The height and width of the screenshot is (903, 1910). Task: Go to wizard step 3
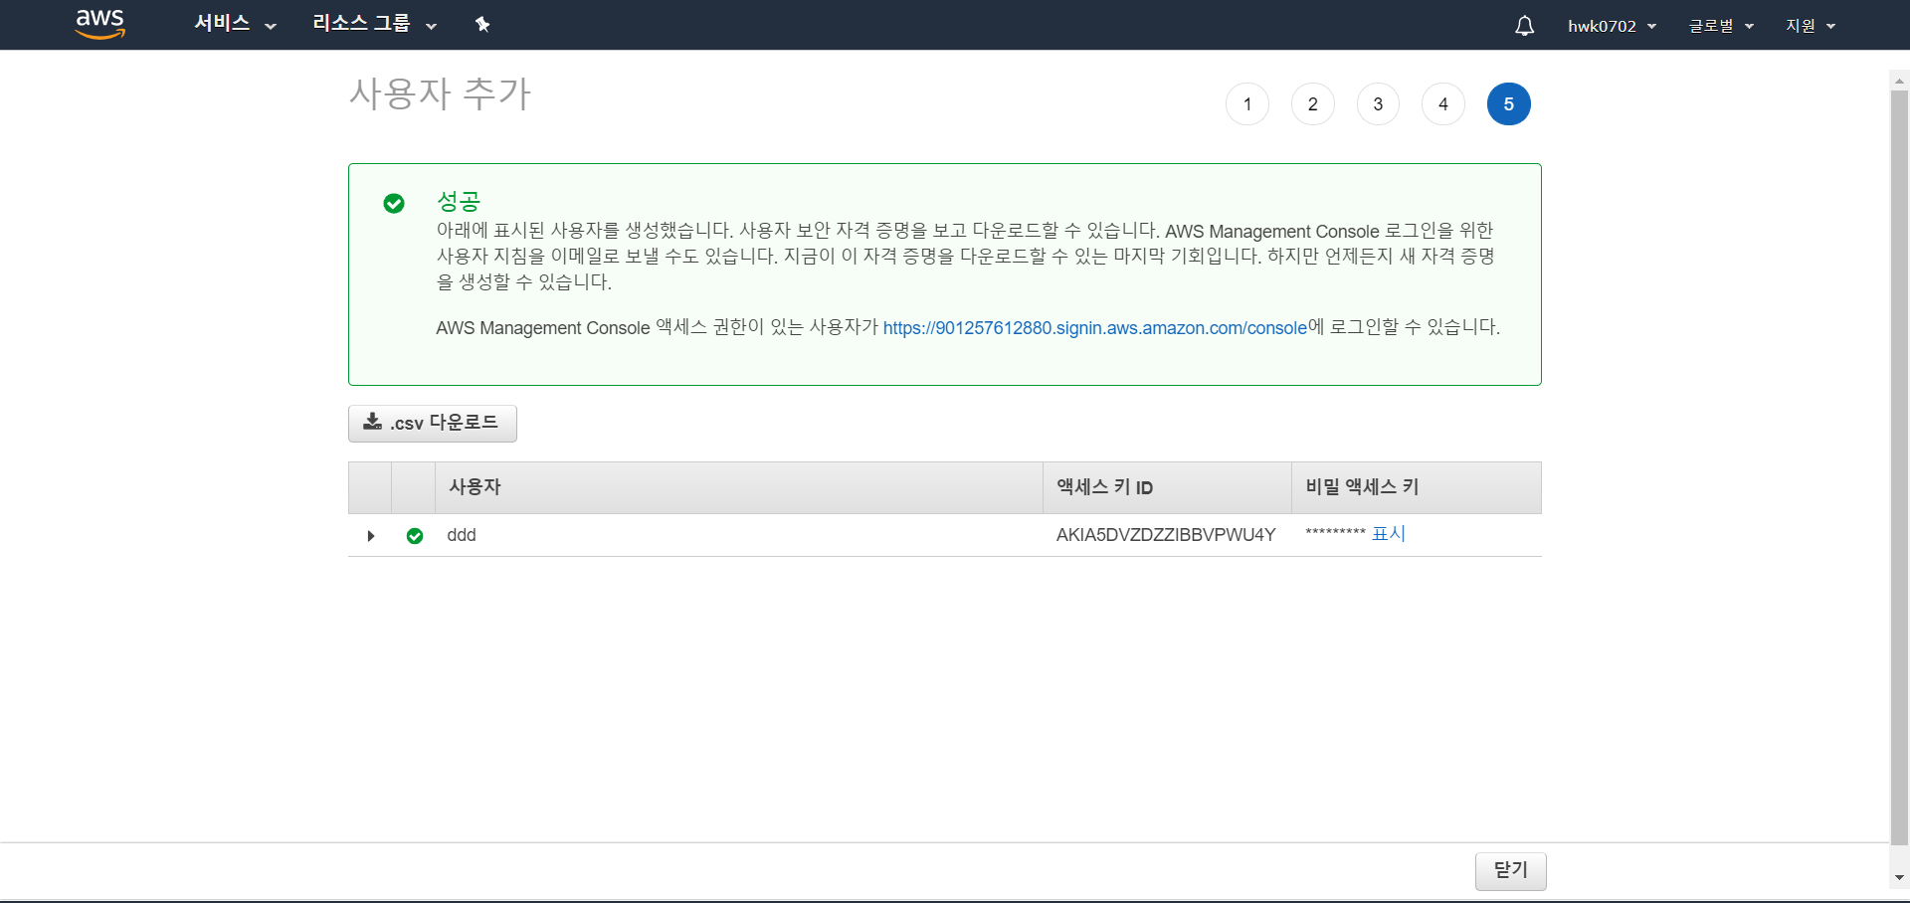click(x=1378, y=104)
